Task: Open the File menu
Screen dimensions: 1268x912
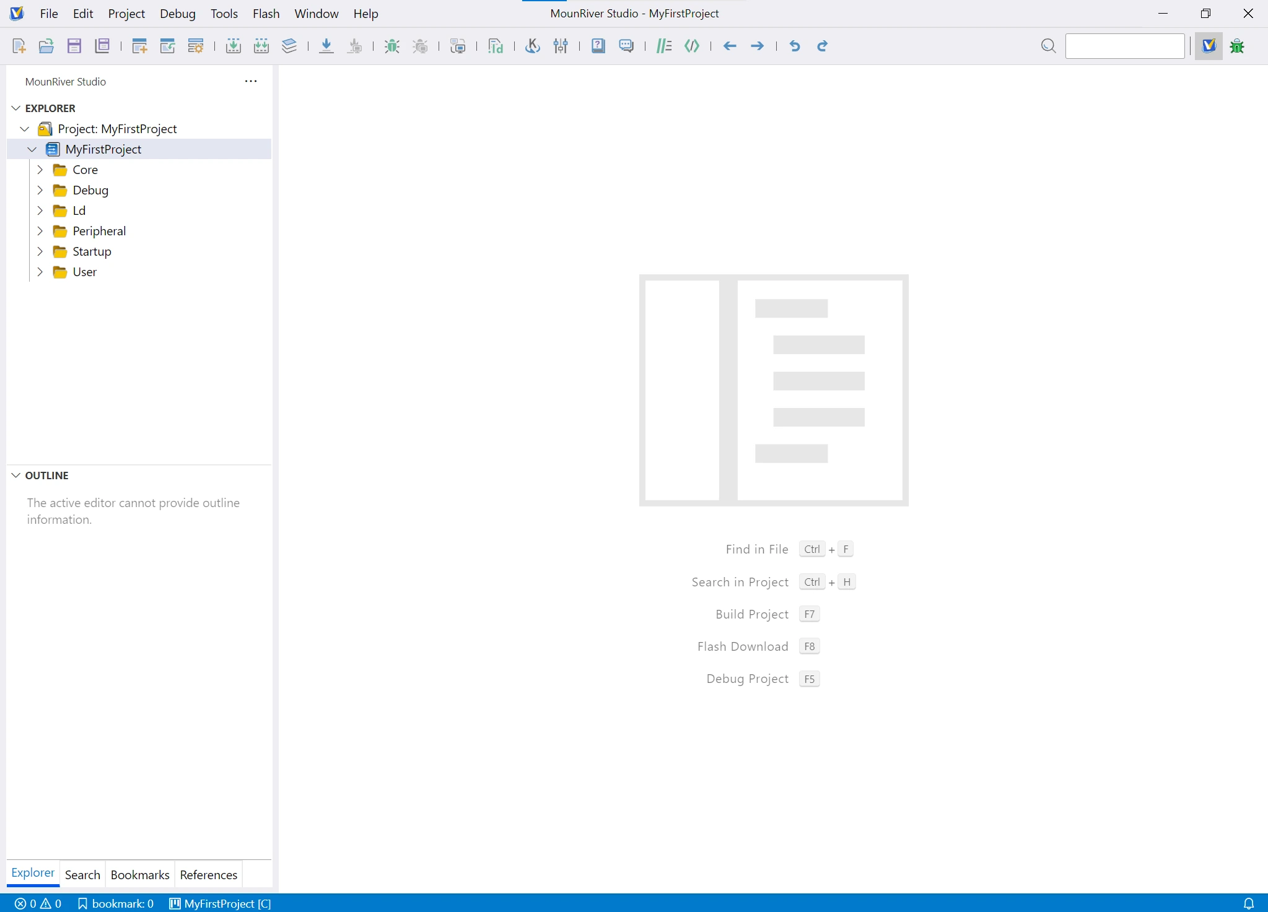Action: [x=49, y=14]
